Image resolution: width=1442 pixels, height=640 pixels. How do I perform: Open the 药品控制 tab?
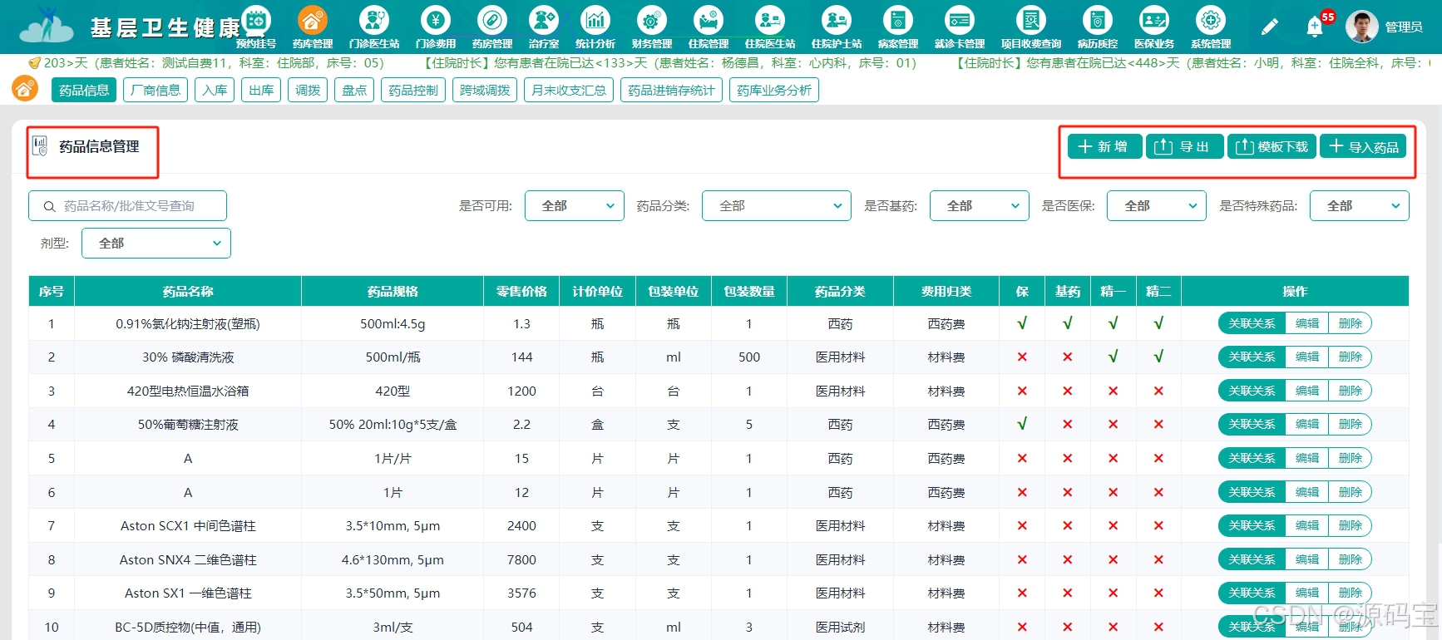[x=413, y=90]
